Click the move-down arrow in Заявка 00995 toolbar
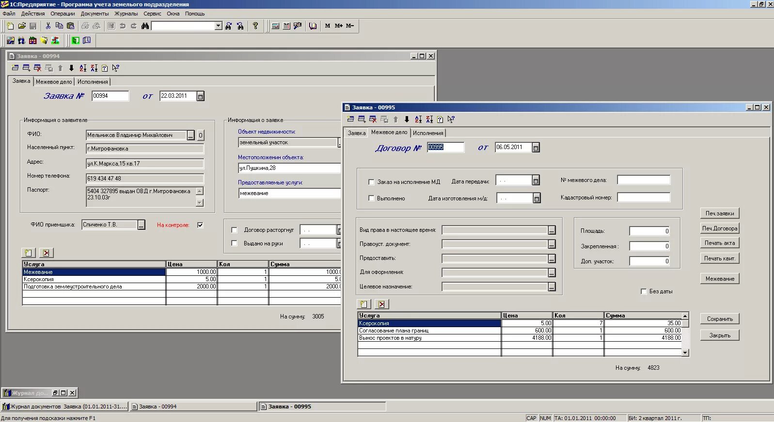Image resolution: width=774 pixels, height=422 pixels. [407, 120]
